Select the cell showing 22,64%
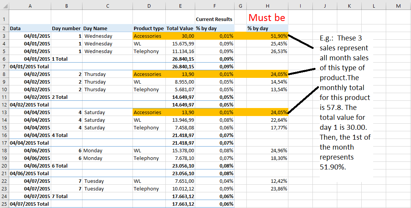This screenshot has height=208, width=411. [x=267, y=120]
